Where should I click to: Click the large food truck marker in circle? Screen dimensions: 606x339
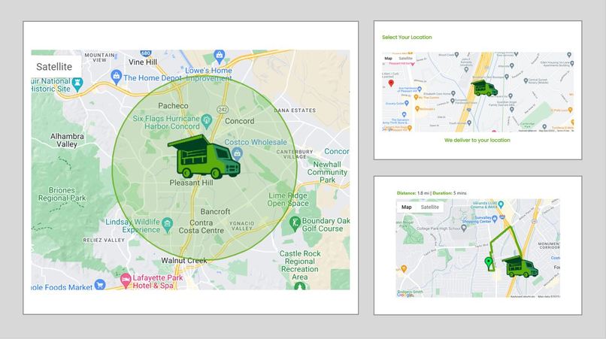click(205, 157)
